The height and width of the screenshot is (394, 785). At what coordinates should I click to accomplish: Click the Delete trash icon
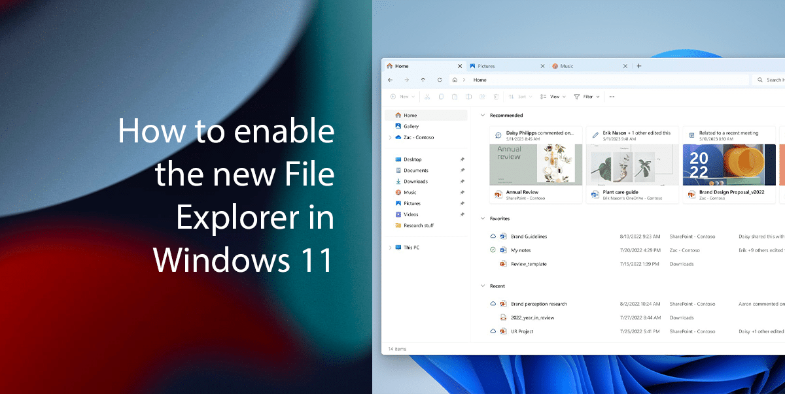click(496, 97)
